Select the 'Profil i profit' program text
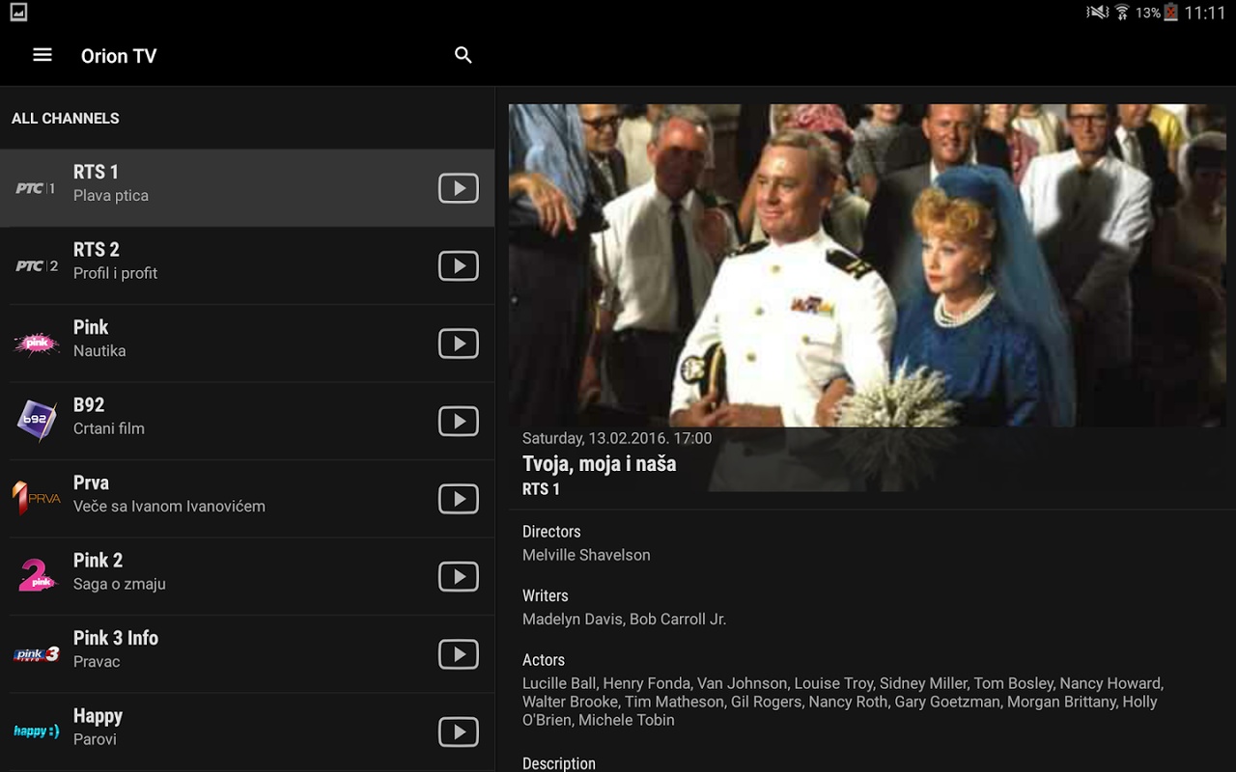Screen dimensions: 1236x772 pos(115,273)
